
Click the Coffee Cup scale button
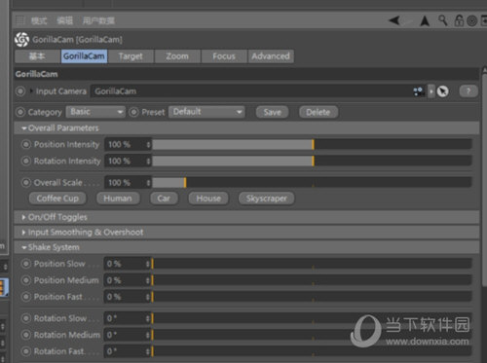pos(57,199)
